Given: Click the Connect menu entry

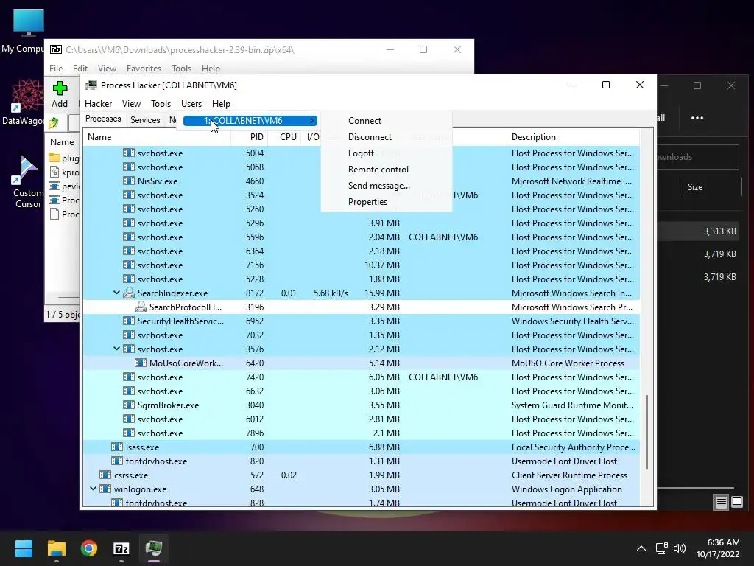Looking at the screenshot, I should tap(364, 121).
